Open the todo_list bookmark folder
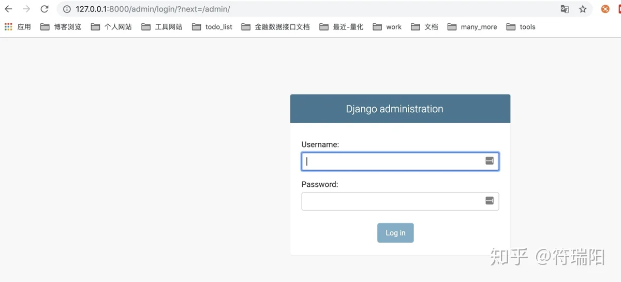 pyautogui.click(x=212, y=27)
